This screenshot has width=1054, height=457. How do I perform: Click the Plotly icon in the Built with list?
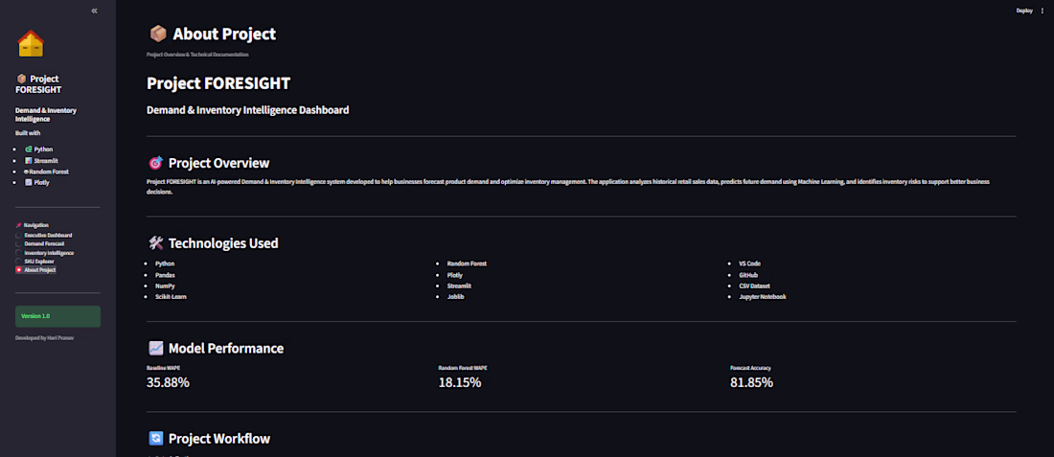click(28, 182)
